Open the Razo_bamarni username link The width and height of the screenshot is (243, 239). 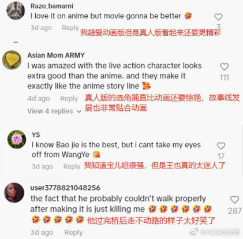[52, 6]
